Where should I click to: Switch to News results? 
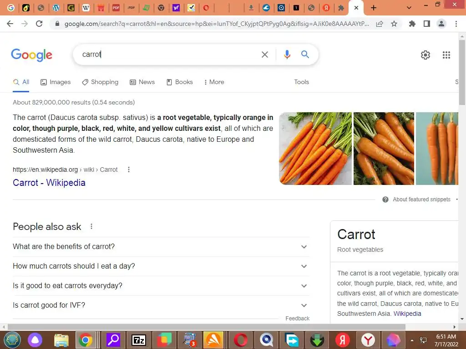142,82
